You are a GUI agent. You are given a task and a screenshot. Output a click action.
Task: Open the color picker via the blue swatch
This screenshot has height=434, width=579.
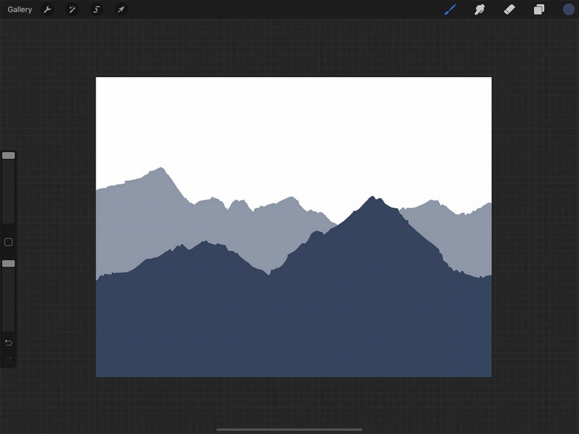coord(568,9)
